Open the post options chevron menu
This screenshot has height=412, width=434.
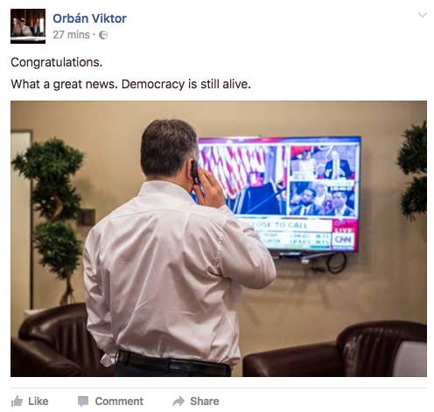423,15
